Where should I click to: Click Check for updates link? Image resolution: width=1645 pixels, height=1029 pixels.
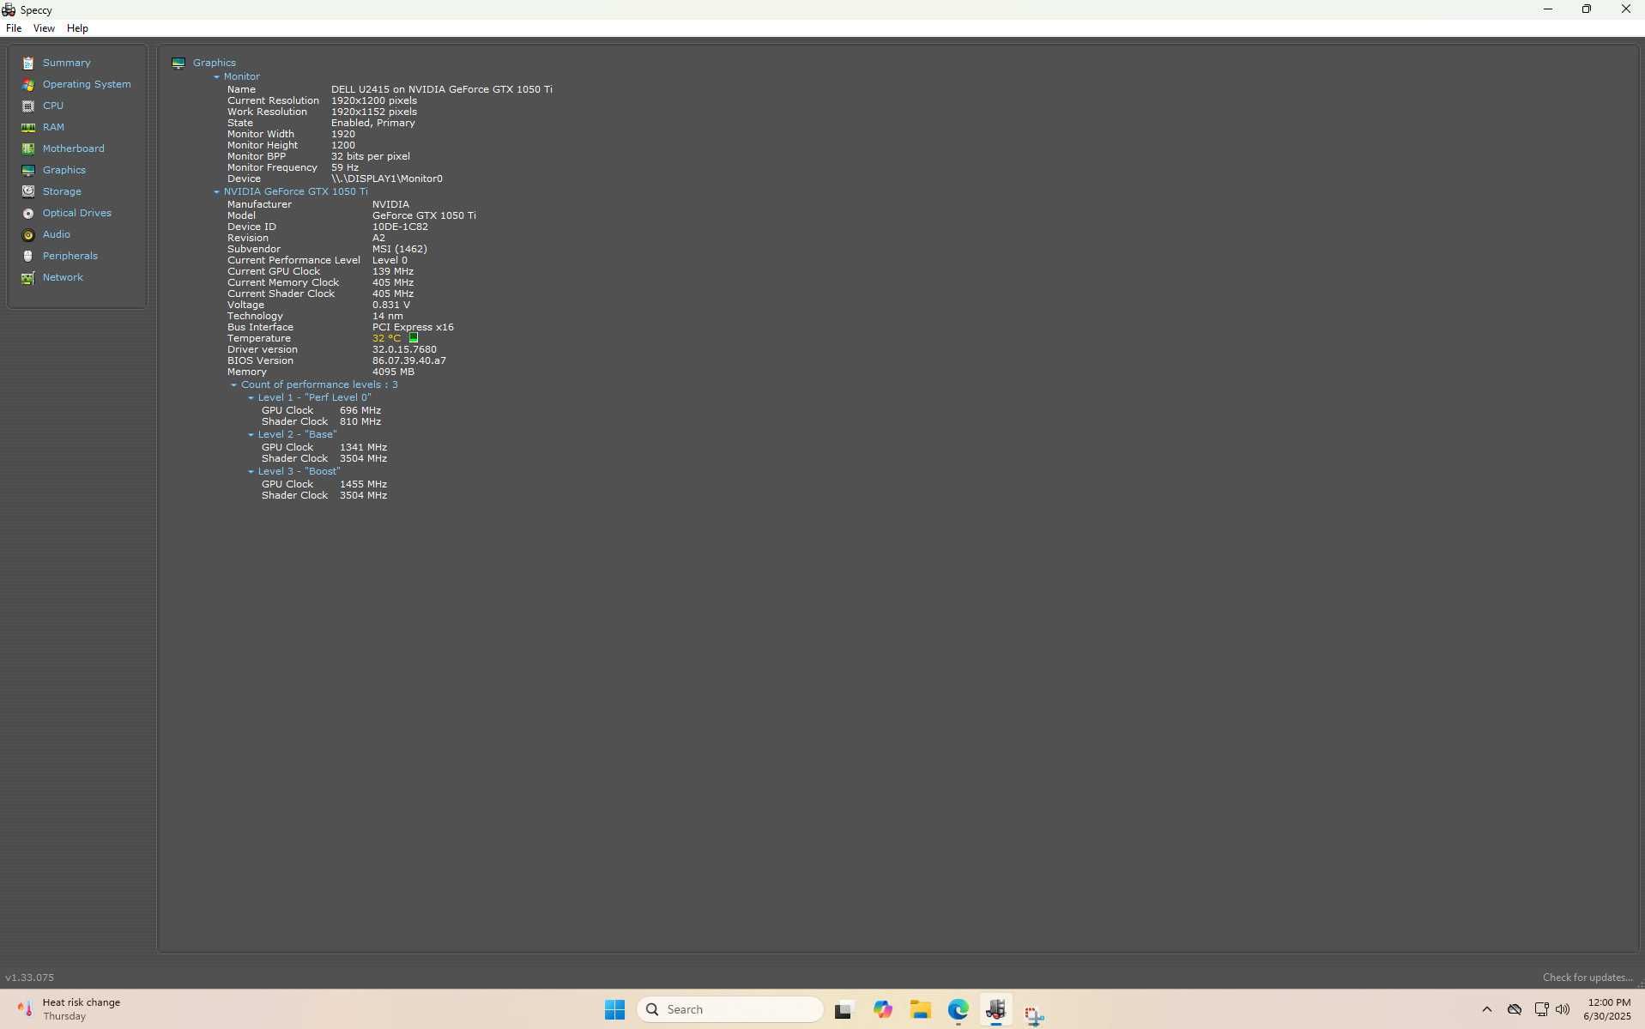tap(1587, 978)
